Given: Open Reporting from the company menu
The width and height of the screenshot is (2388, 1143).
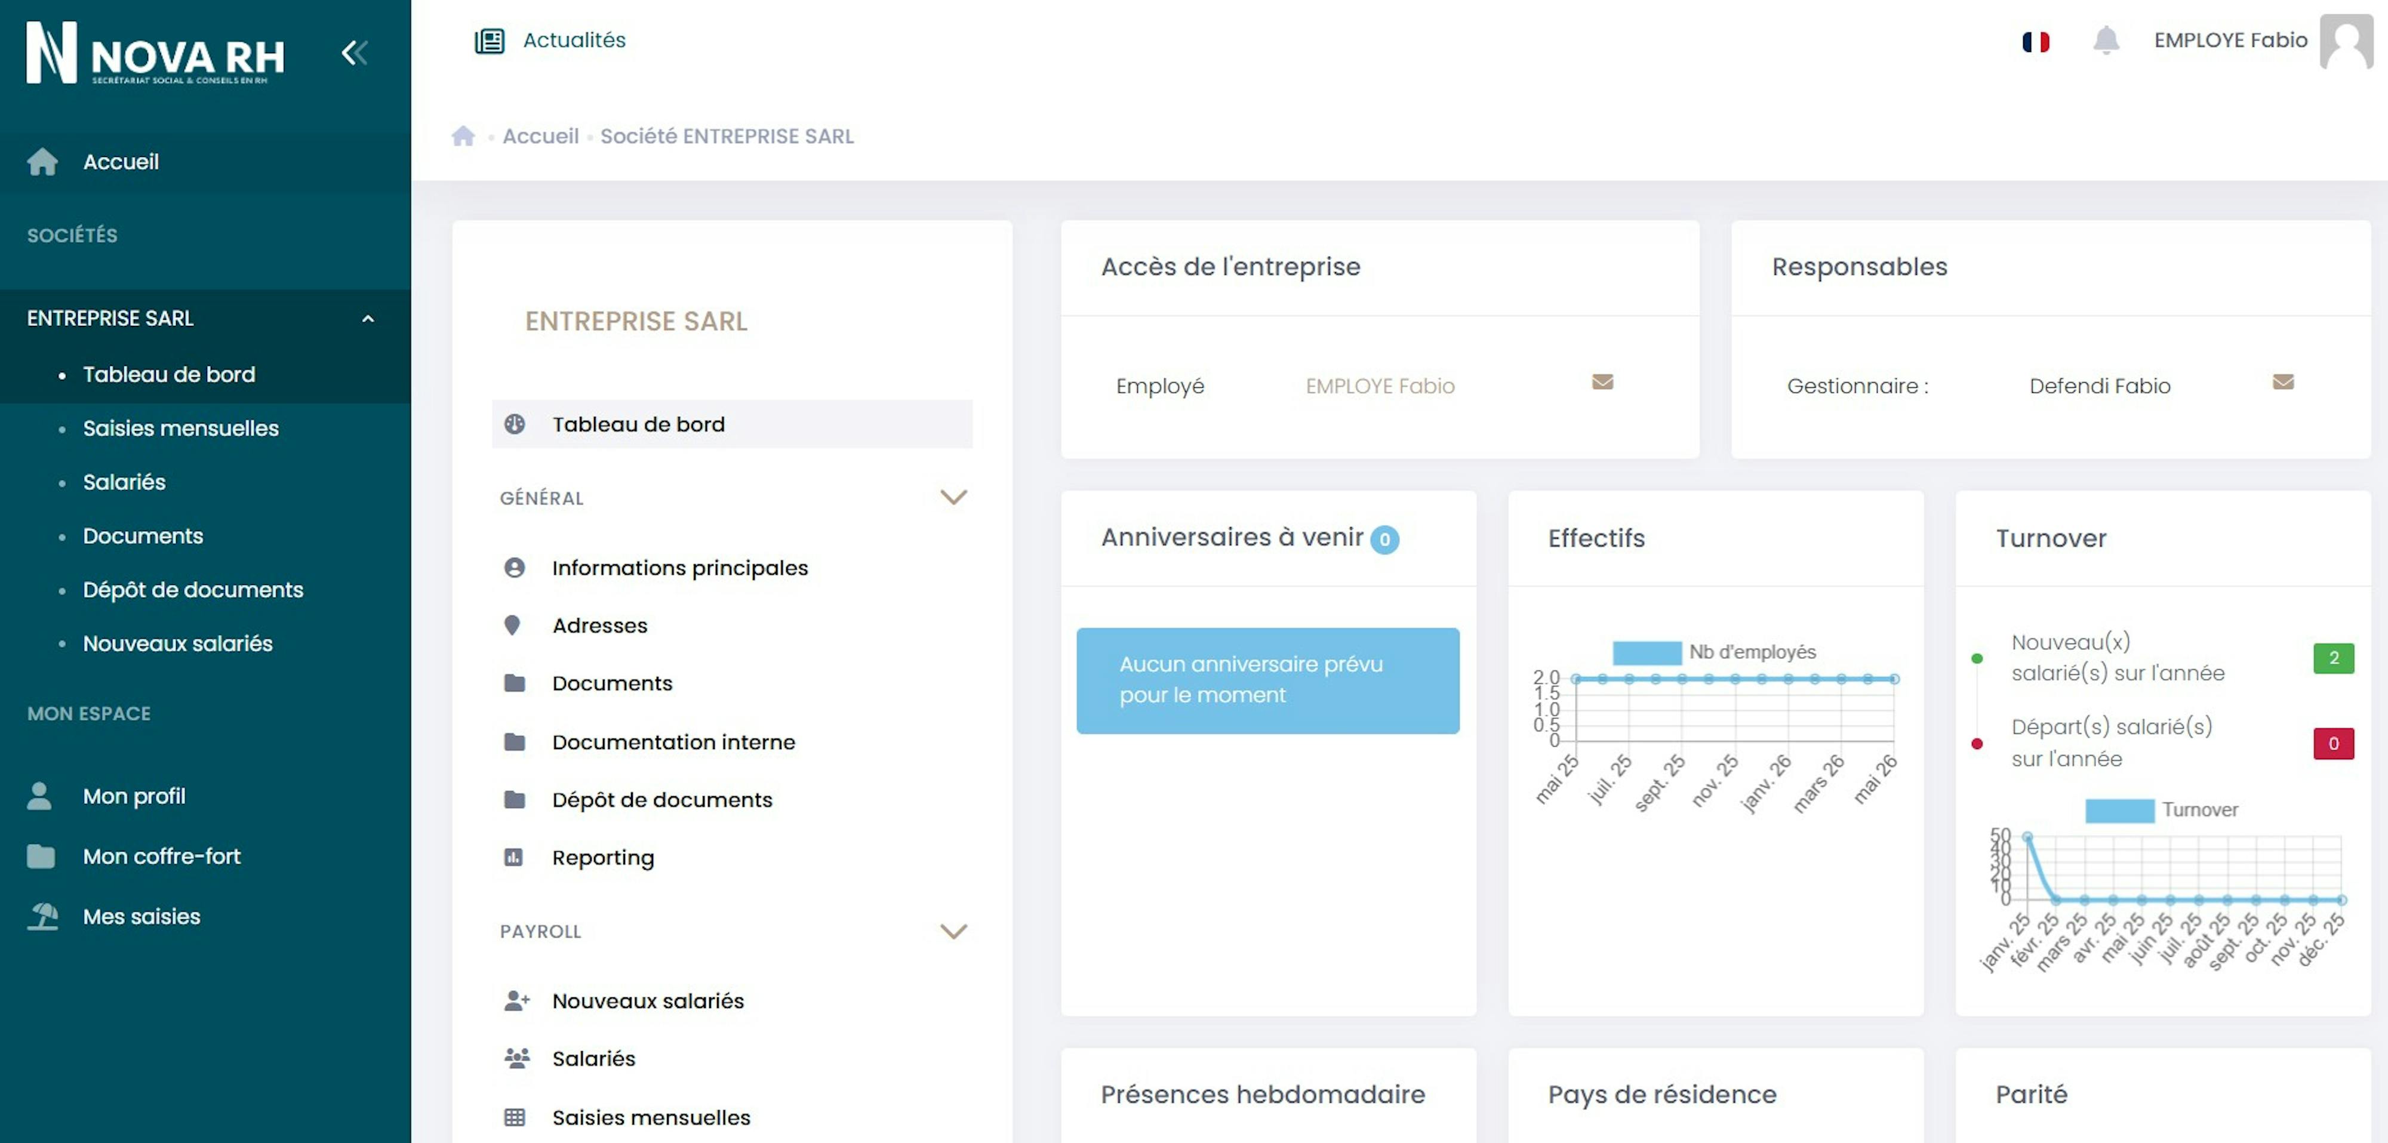Looking at the screenshot, I should point(602,858).
